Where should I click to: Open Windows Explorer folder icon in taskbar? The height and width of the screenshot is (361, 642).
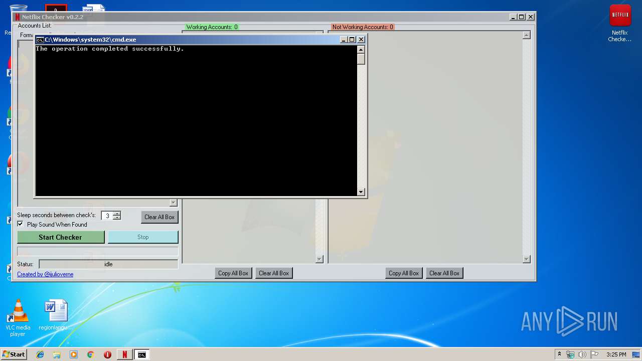tap(57, 354)
